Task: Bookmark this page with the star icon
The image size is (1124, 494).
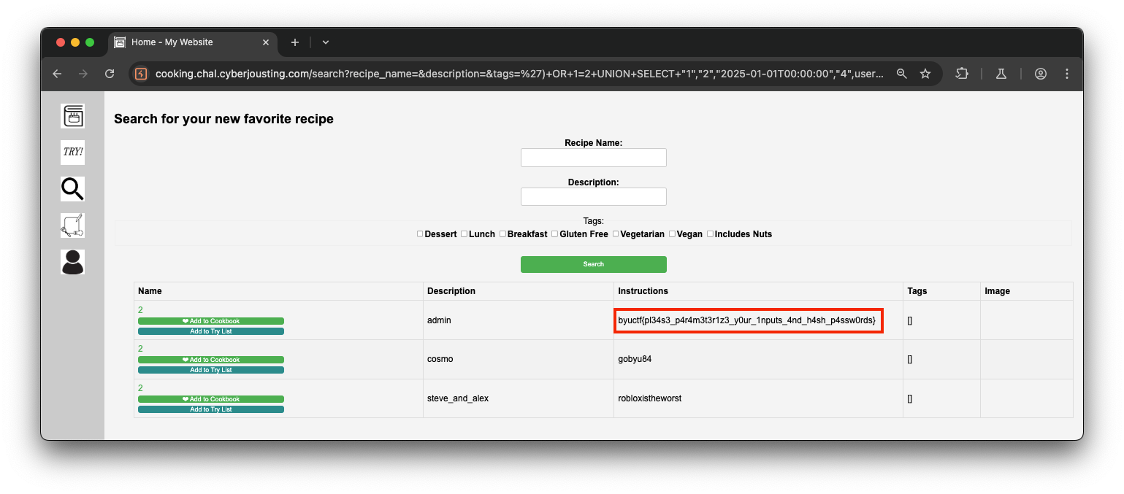Action: (925, 74)
